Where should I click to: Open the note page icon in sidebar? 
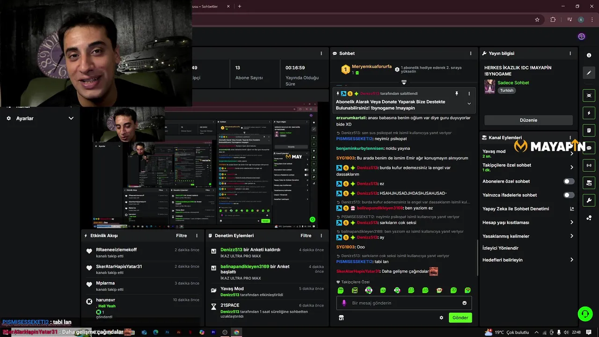tap(589, 130)
